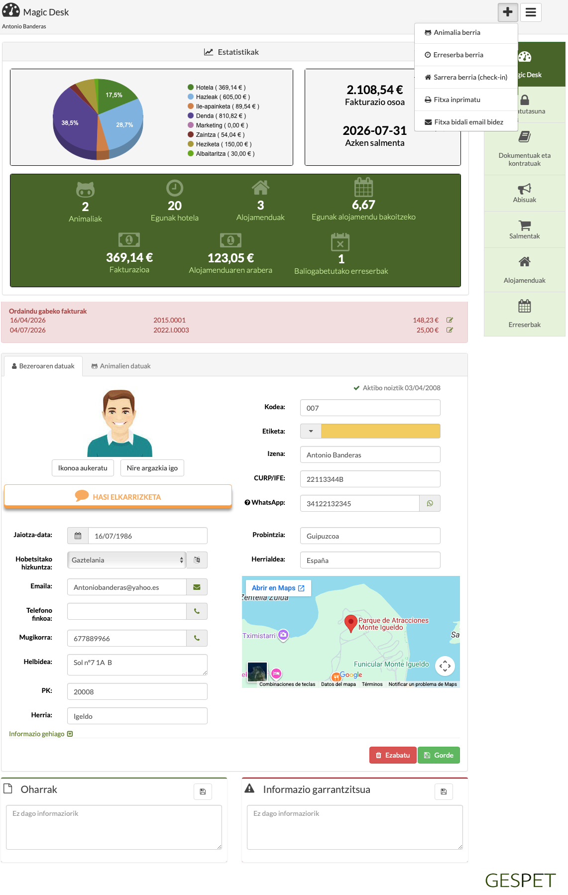Open the hamburger menu icon
Image resolution: width=568 pixels, height=895 pixels.
531,12
